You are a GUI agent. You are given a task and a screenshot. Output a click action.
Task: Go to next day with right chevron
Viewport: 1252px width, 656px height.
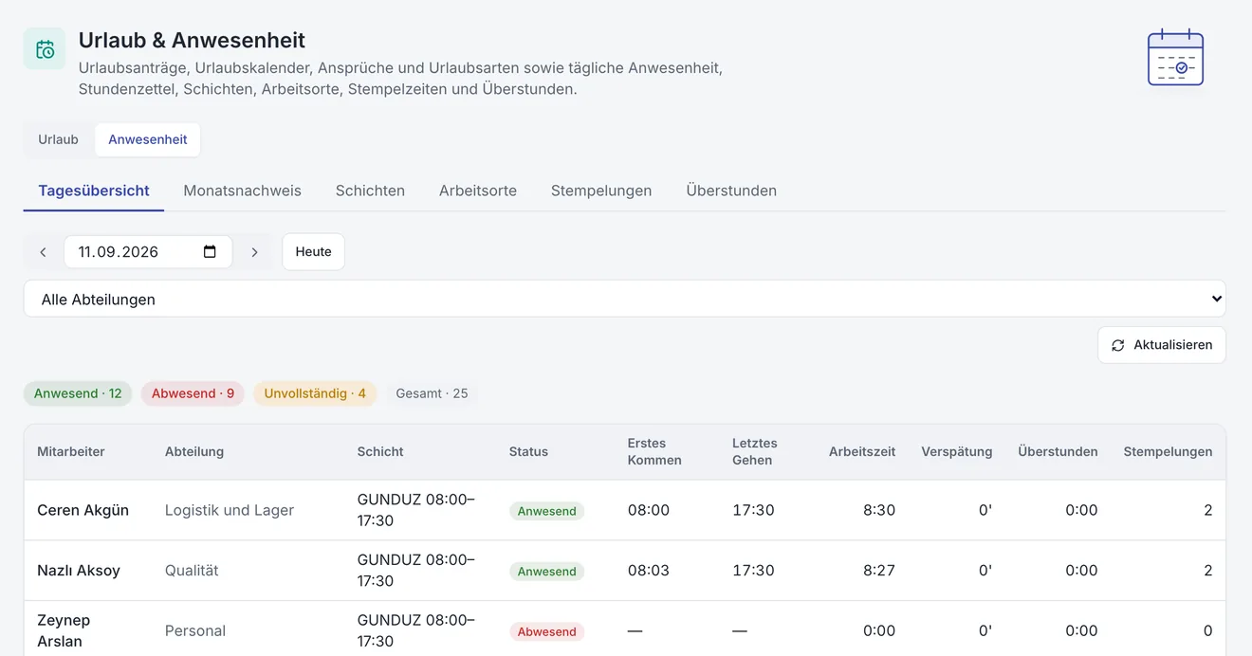click(x=254, y=252)
